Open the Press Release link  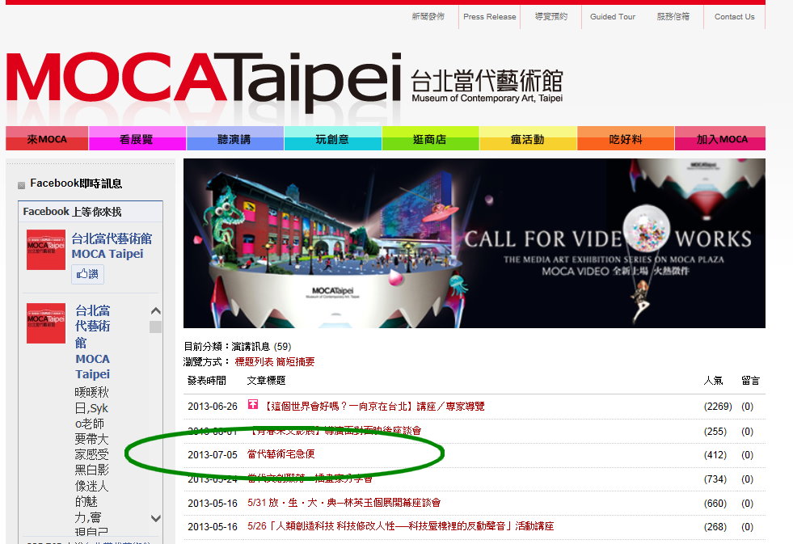click(x=490, y=17)
